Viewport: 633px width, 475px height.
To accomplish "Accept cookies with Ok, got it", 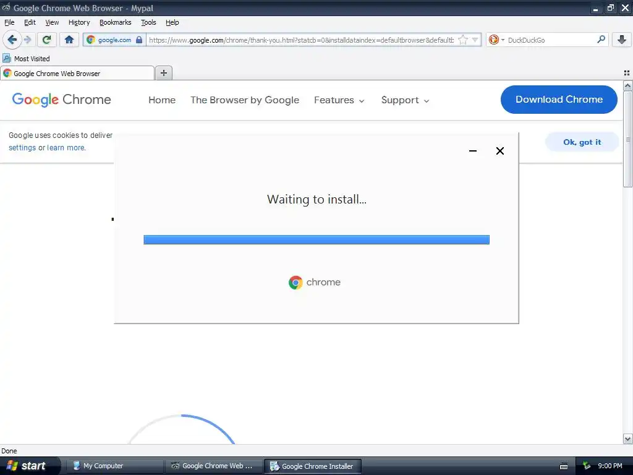I will click(x=582, y=142).
